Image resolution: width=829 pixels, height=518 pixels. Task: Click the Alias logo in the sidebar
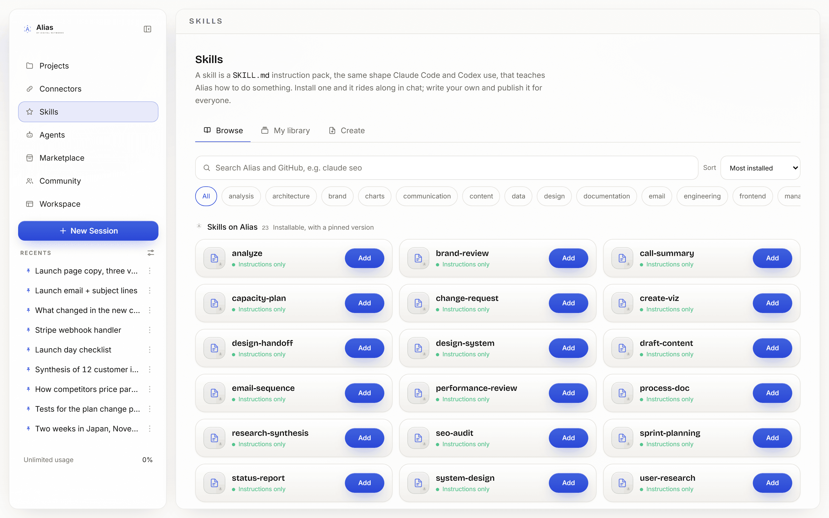[x=44, y=29]
